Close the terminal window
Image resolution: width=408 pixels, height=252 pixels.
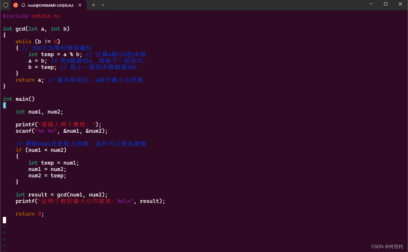coord(400,4)
